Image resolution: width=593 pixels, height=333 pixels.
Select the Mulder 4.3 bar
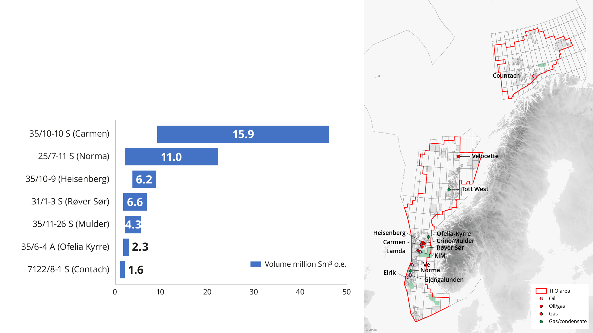tap(133, 224)
